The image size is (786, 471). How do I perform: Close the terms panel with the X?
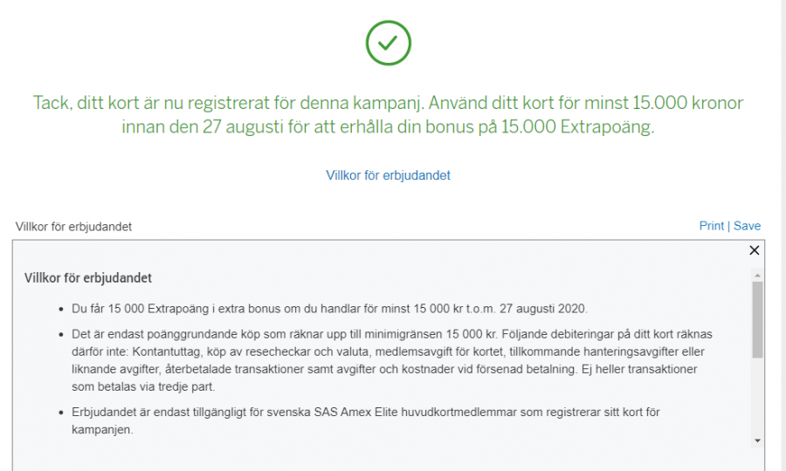coord(755,250)
